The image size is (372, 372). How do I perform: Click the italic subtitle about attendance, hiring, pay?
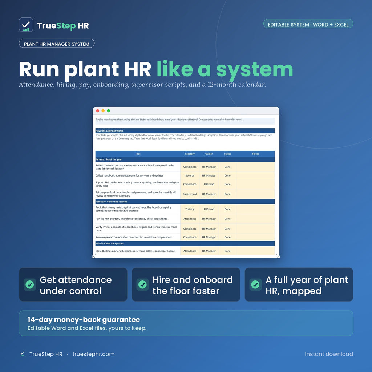point(142,85)
